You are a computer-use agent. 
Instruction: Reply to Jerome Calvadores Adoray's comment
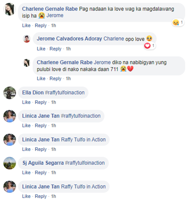55,49
